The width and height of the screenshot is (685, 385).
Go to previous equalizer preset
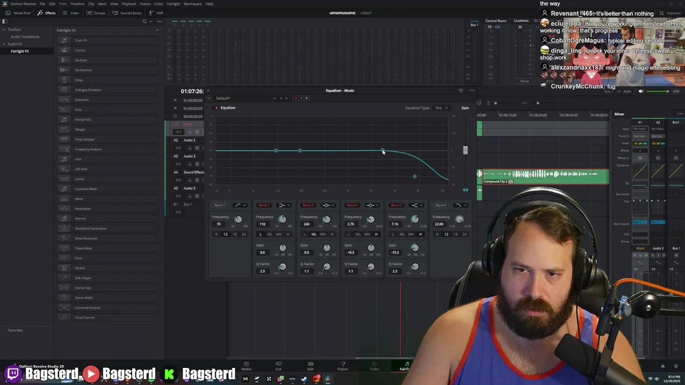pyautogui.click(x=280, y=98)
